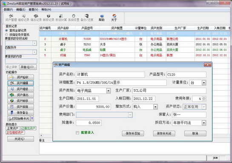The height and width of the screenshot is (163, 232).
Task: Open 使用部门 dropdown in dialog
Action: (130, 115)
